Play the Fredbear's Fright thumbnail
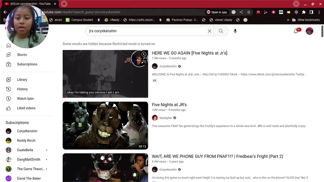This screenshot has width=324, height=182. click(105, 168)
